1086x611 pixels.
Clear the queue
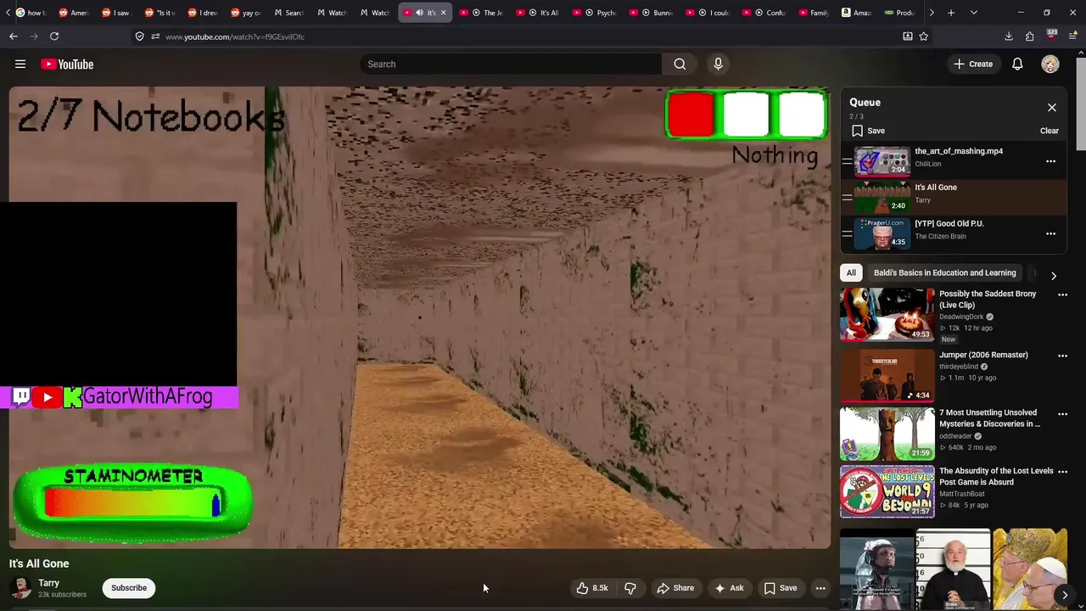(x=1050, y=131)
